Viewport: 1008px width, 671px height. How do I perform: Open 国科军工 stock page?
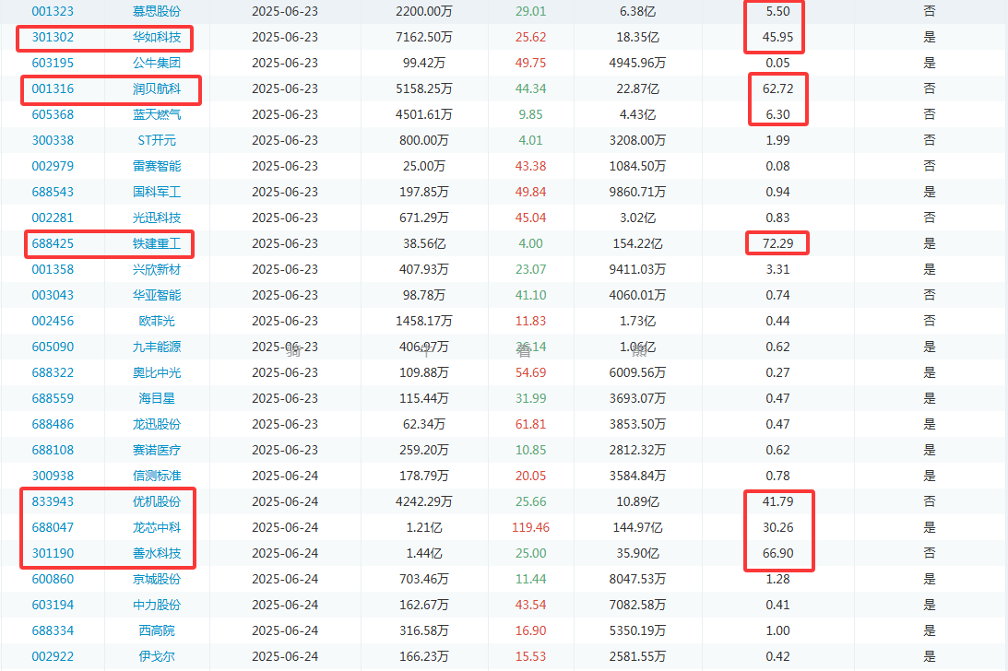[157, 192]
